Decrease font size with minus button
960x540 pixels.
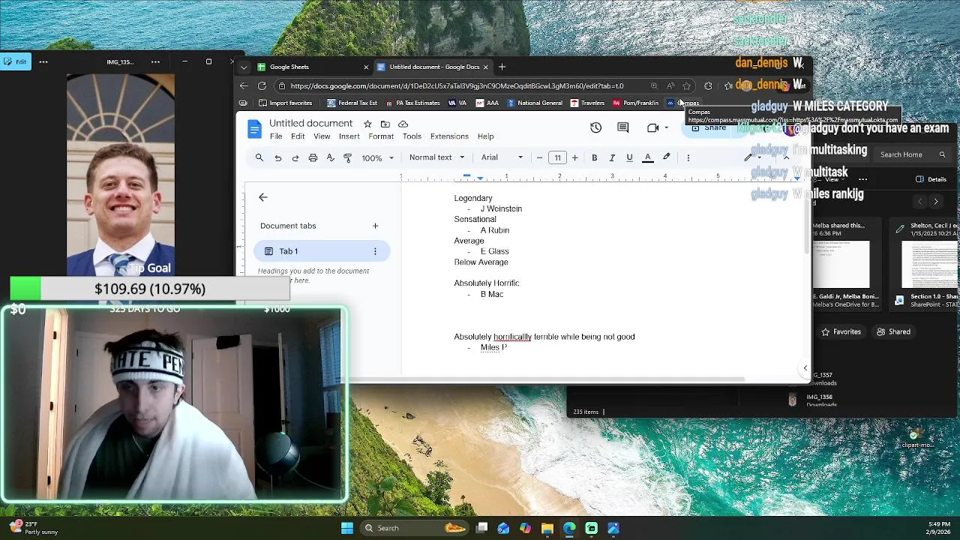point(539,157)
